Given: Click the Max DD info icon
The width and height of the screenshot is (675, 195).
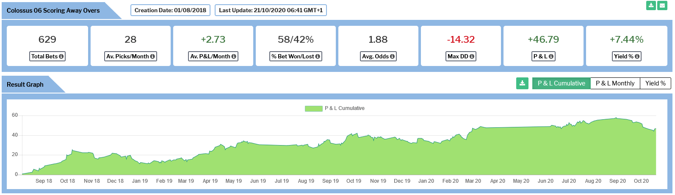Looking at the screenshot, I should coord(472,56).
